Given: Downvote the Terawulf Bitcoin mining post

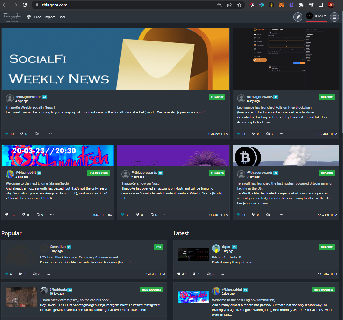Looking at the screenshot, I should [253, 215].
